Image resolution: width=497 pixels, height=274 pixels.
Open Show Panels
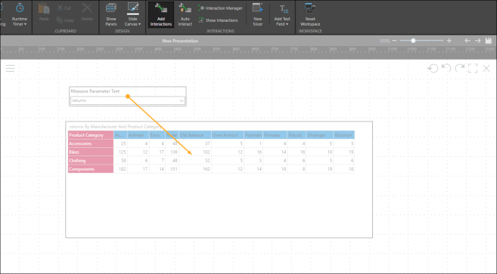(111, 14)
